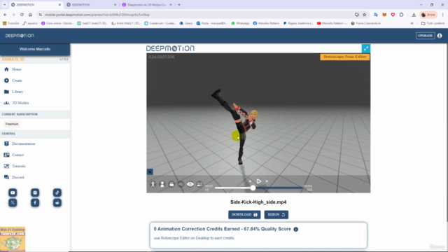
Task: Select the Freemium subscription label
Action: 12,124
